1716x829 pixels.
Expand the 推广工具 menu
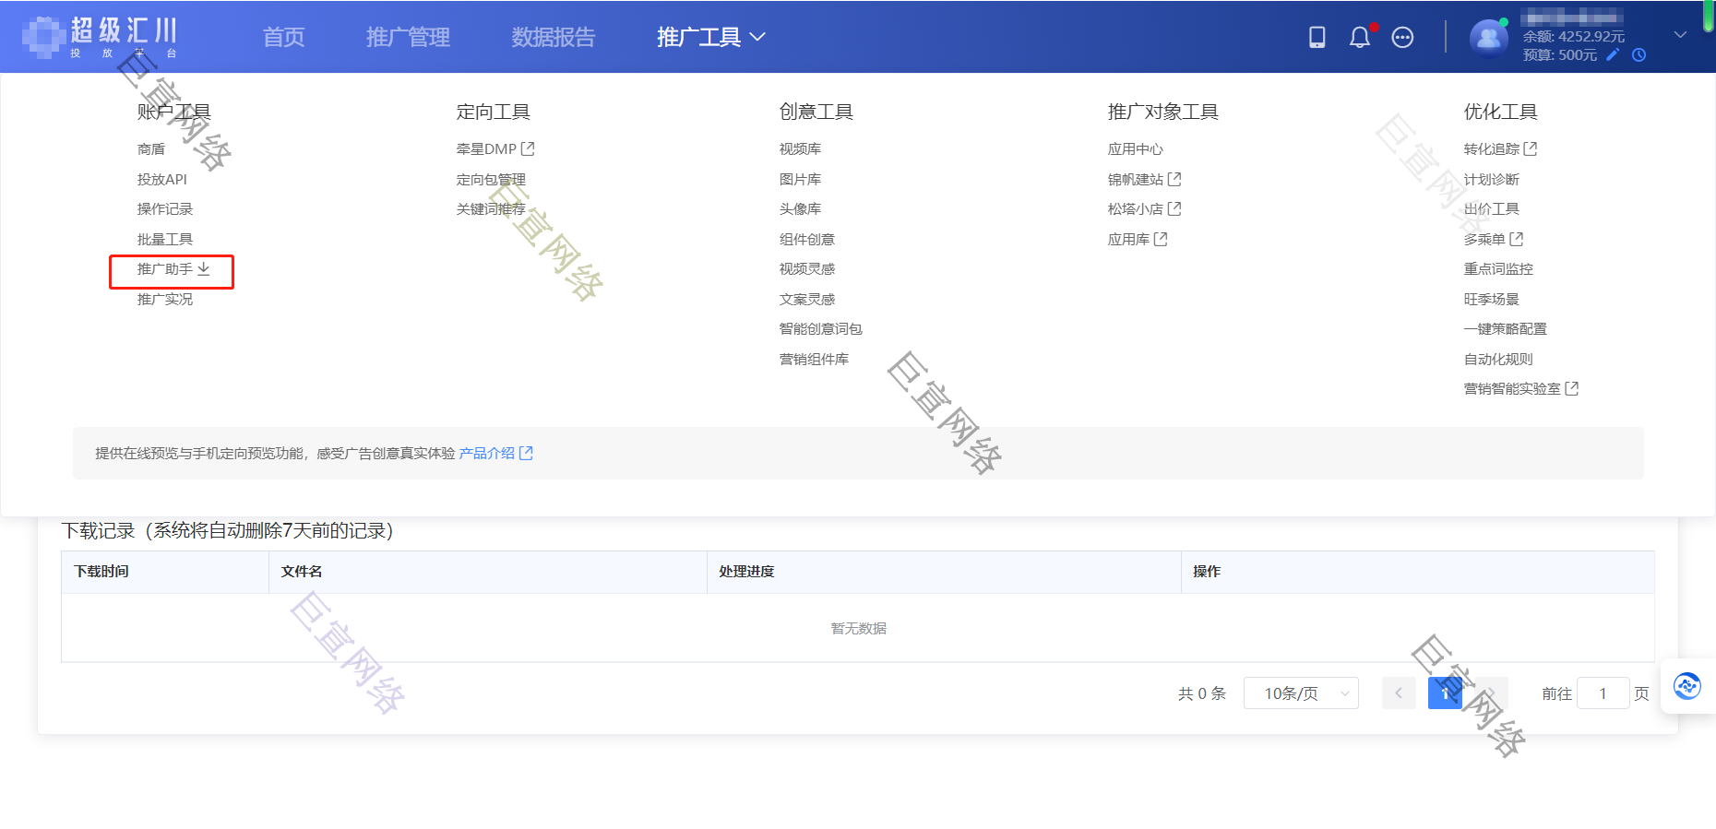(710, 37)
